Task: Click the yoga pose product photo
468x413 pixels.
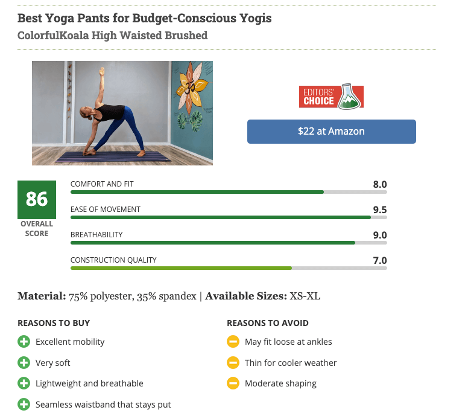Action: point(122,114)
